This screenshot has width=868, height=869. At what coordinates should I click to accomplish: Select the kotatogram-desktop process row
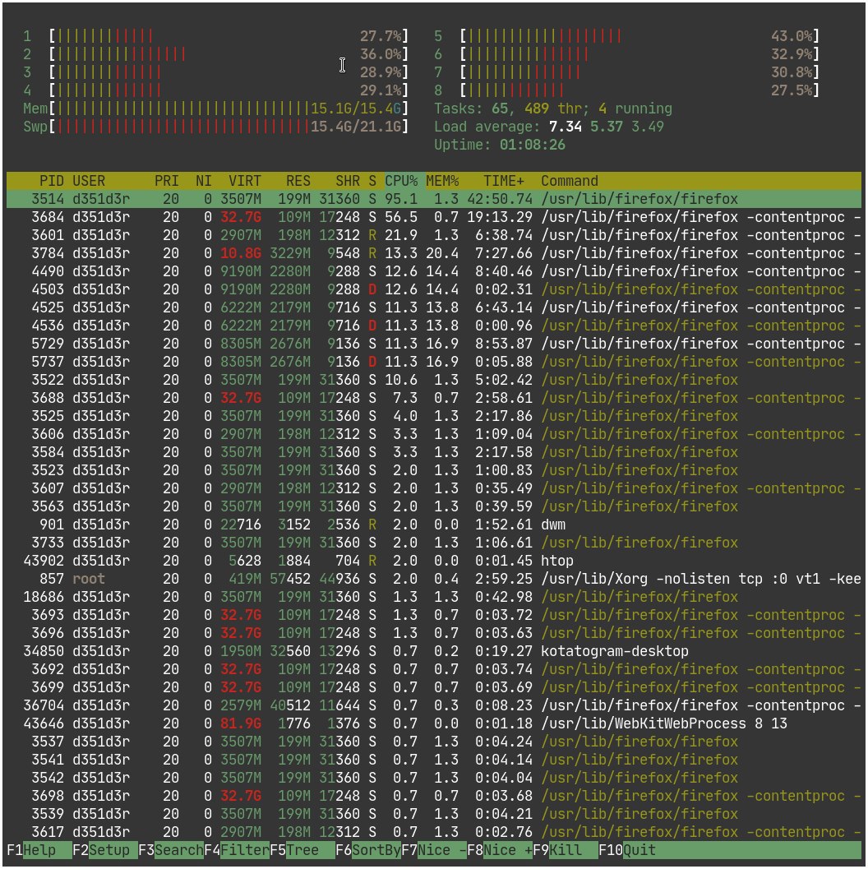pos(434,651)
